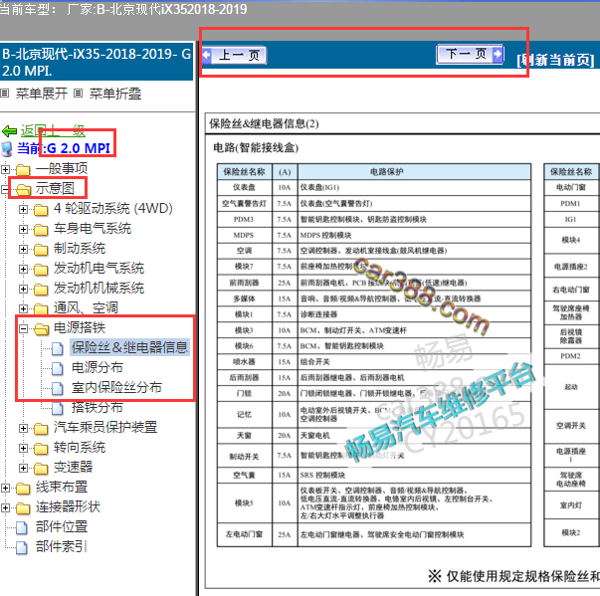Select the 一般事项 tree label
This screenshot has width=600, height=596.
(x=62, y=168)
